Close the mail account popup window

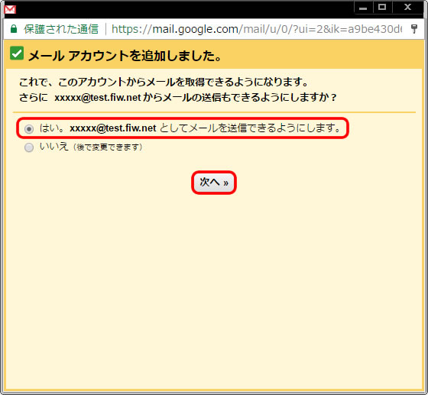tap(407, 8)
